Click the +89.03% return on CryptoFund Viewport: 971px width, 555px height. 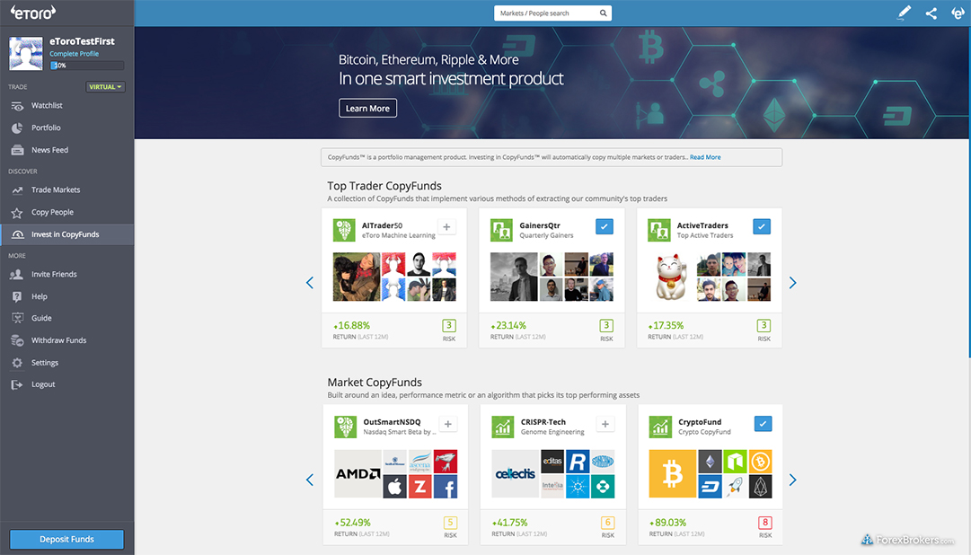coord(667,523)
